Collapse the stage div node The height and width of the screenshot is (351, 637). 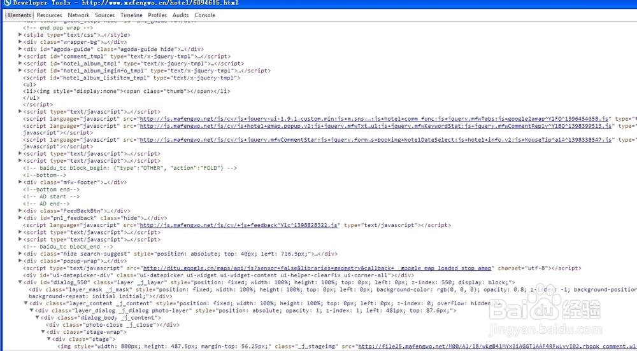(48, 339)
